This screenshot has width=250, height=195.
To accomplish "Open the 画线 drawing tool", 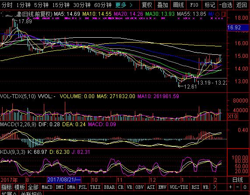I will (x=178, y=5).
